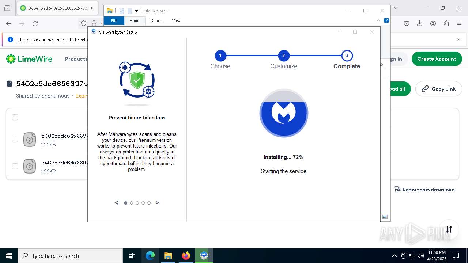Click the properties icon in File Explorer title bar
Screen dimensions: 468x263
pos(122,11)
